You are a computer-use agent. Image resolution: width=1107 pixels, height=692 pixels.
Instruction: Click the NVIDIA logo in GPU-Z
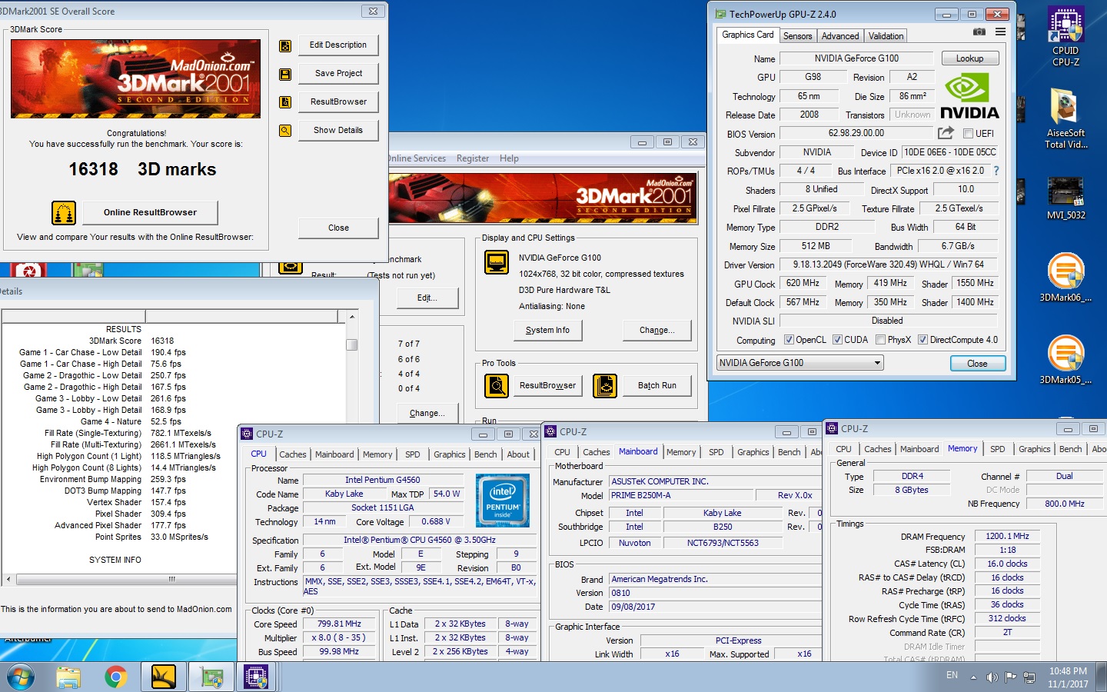point(969,97)
